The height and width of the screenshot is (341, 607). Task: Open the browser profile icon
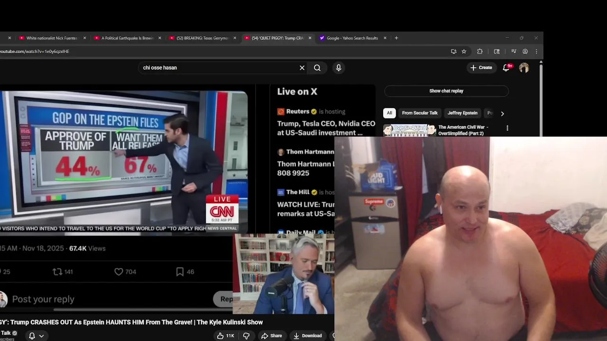point(525,51)
